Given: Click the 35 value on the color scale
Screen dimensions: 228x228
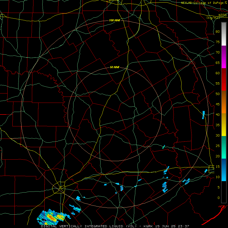Looking at the screenshot, I should 218,125.
